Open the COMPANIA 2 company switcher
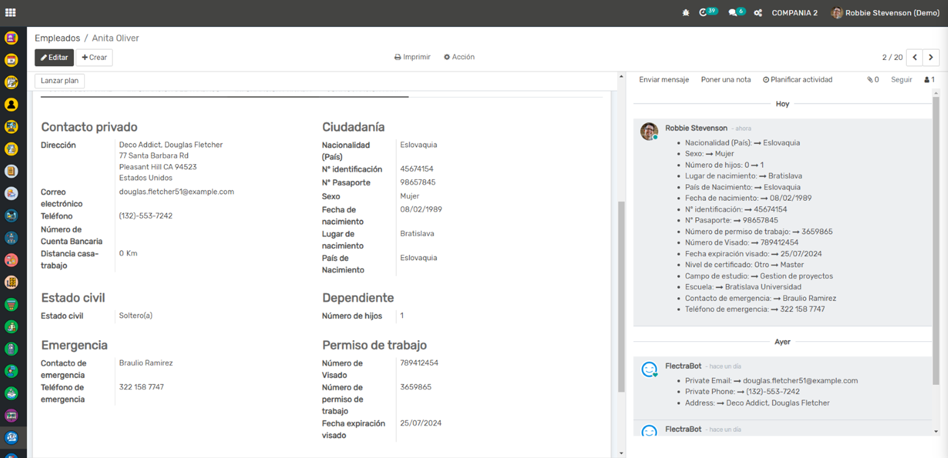Viewport: 948px width, 458px height. (x=794, y=12)
